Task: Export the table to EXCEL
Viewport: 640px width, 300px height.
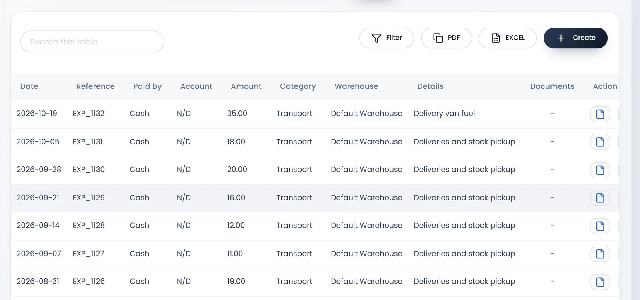Action: pos(508,38)
